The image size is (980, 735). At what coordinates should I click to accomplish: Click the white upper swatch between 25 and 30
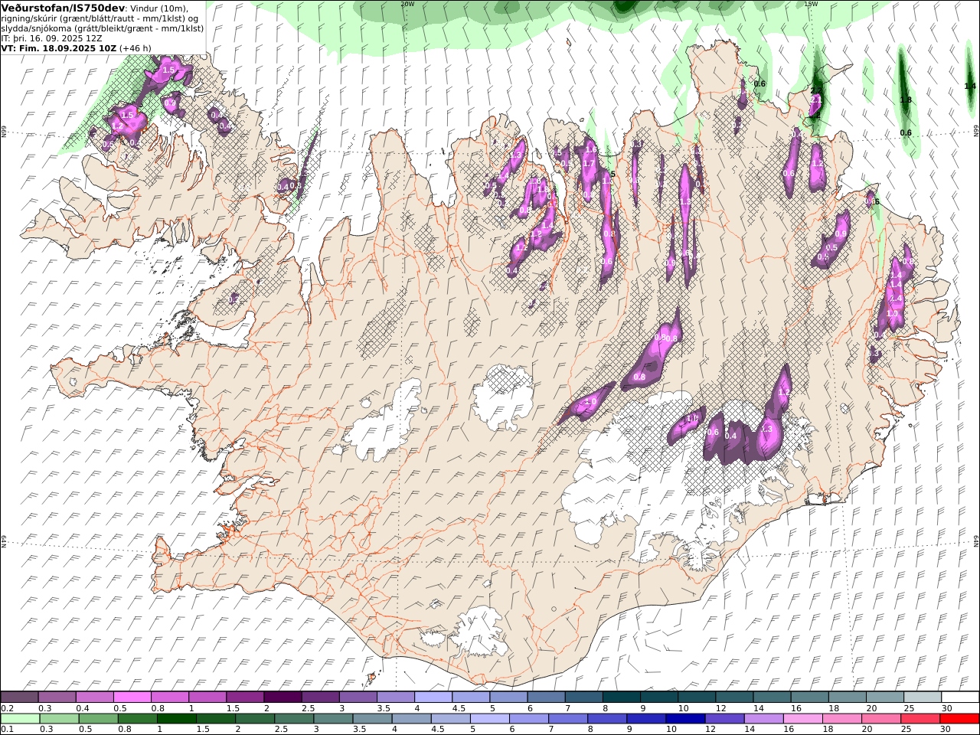922,697
